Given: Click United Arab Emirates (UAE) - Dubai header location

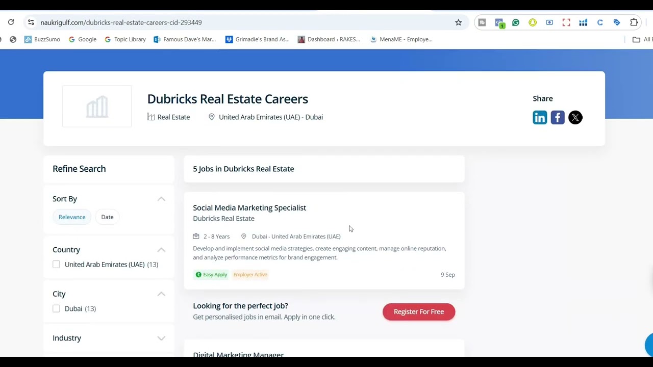Looking at the screenshot, I should pyautogui.click(x=271, y=117).
